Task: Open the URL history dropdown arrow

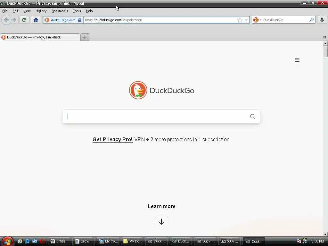Action: [x=246, y=20]
